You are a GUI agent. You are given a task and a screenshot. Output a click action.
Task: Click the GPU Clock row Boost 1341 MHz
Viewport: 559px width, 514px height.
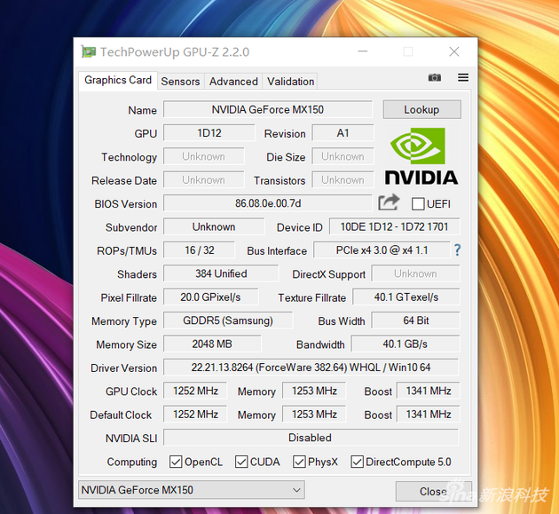[x=429, y=391]
